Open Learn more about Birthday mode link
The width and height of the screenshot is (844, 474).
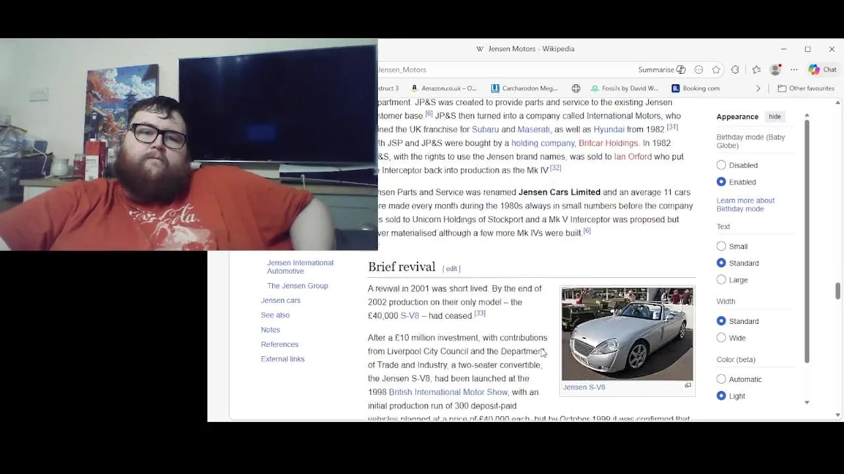click(x=745, y=205)
